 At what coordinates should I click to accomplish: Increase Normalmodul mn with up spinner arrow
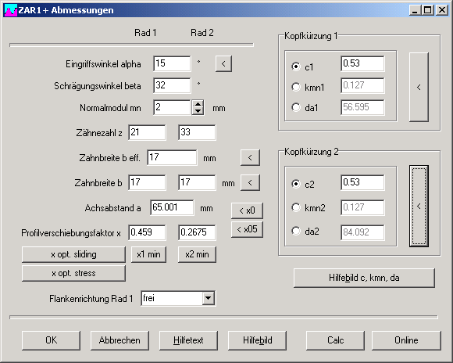(198, 104)
